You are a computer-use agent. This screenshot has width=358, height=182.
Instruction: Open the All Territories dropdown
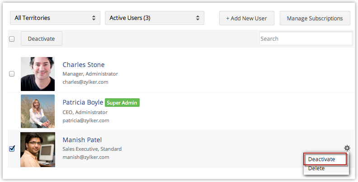(55, 18)
